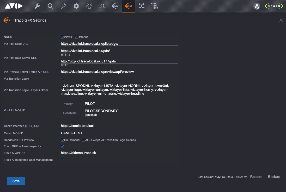The height and width of the screenshot is (192, 286).
Task: Click the Rendered GFX Preview label
Action: click(19, 140)
